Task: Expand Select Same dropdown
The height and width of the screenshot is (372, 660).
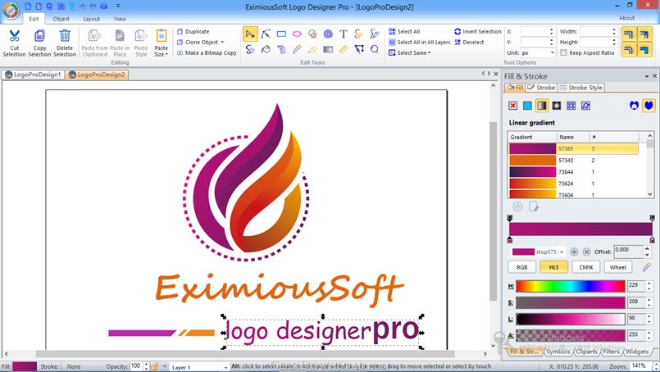Action: [x=430, y=53]
